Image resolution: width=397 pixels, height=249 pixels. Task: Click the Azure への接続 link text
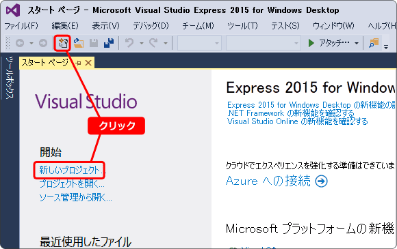click(268, 181)
